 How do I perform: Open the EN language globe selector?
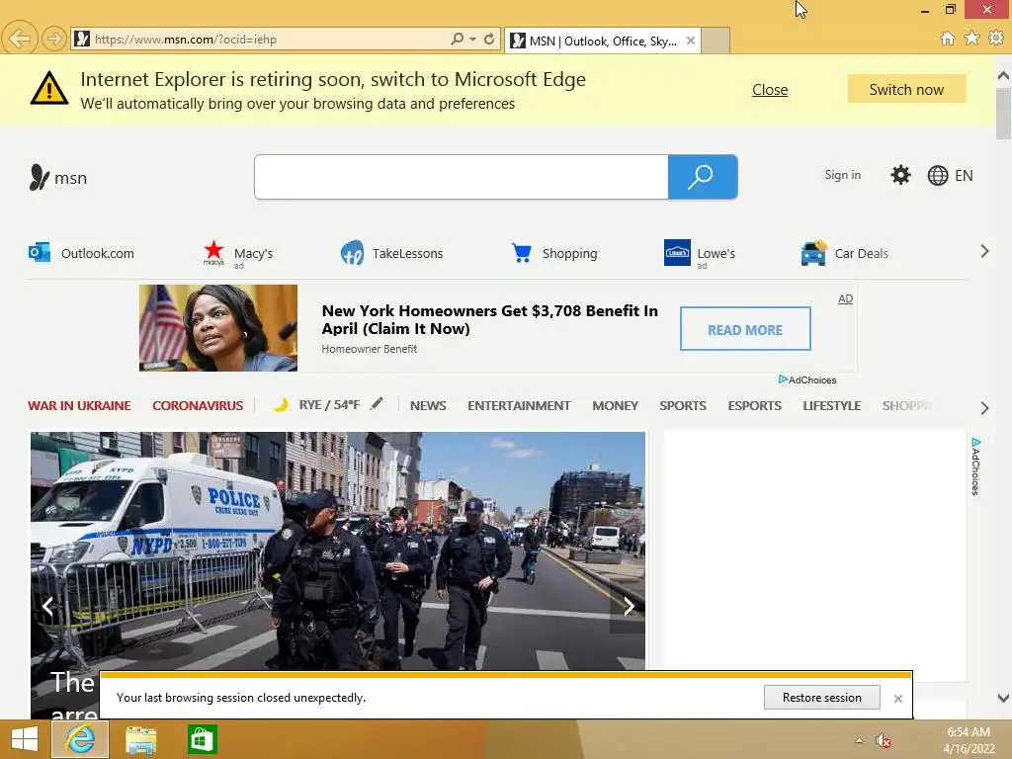950,176
